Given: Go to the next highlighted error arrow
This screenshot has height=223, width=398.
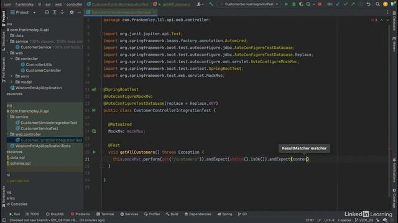Looking at the screenshot, I should pos(387,20).
